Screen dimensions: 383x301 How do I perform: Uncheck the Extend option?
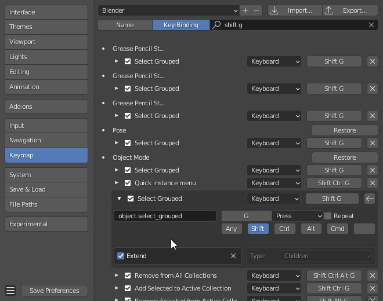tap(121, 256)
